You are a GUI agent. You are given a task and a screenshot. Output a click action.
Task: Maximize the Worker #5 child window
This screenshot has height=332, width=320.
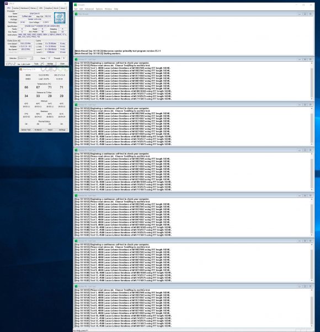(305, 241)
